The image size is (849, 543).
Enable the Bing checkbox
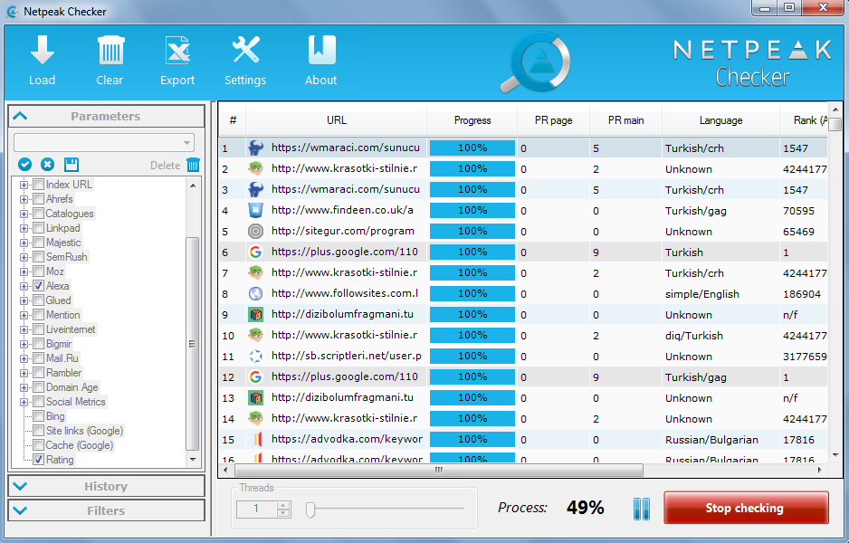click(x=38, y=416)
